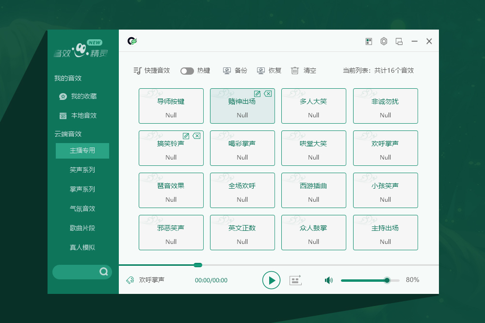This screenshot has width=485, height=323.
Task: Click the search magnifier icon in sidebar
Action: tap(103, 272)
